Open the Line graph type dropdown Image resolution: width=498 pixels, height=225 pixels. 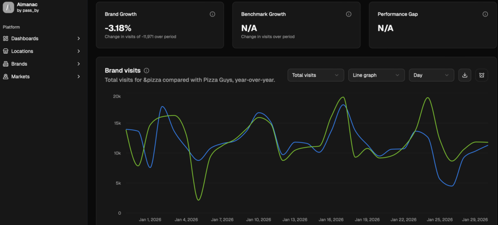[376, 75]
